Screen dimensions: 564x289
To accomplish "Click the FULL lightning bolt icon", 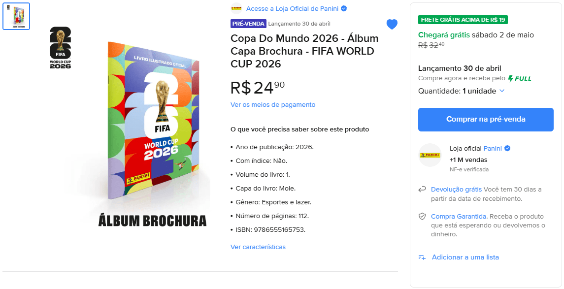I will 511,78.
